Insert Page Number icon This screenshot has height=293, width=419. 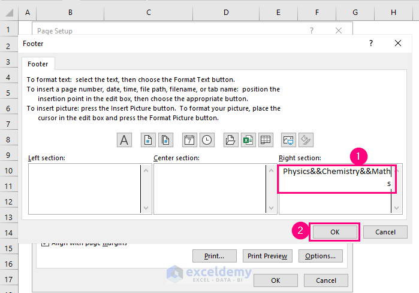pyautogui.click(x=148, y=140)
